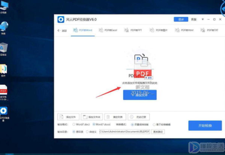Image resolution: width=225 pixels, height=155 pixels.
Task: Open 客服 customer service link
Action: click(x=194, y=20)
